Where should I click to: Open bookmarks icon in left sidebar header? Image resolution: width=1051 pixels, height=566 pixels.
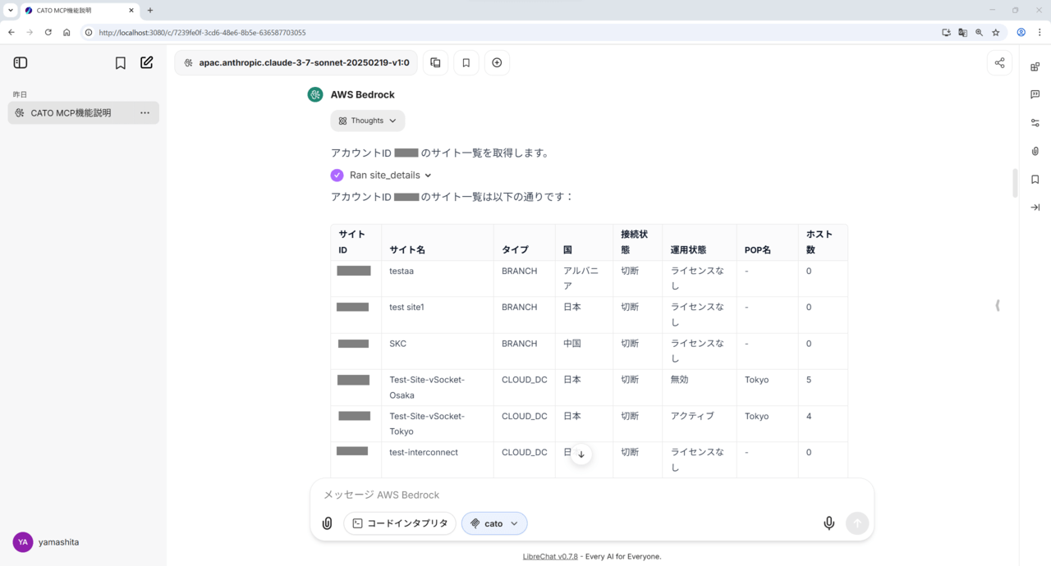(x=121, y=62)
